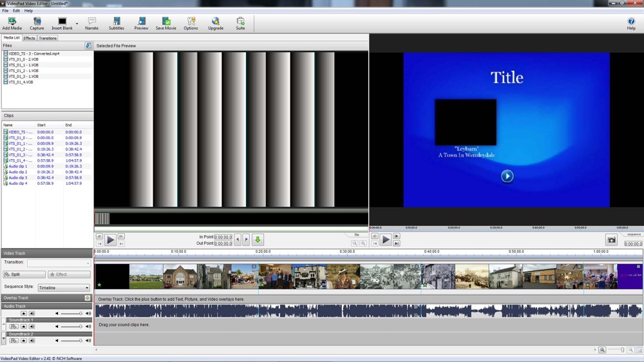Take a snapshot with the camera icon

click(611, 240)
